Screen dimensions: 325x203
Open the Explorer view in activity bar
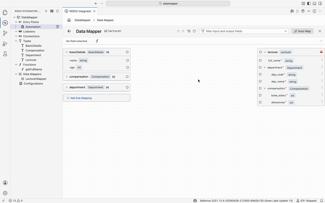pyautogui.click(x=5, y=12)
